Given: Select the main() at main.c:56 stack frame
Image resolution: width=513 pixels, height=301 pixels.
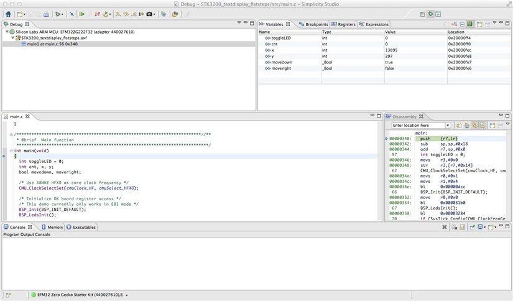Looking at the screenshot, I should click(52, 44).
